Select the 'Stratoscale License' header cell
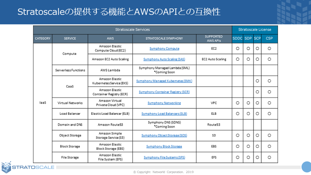 coord(255,30)
